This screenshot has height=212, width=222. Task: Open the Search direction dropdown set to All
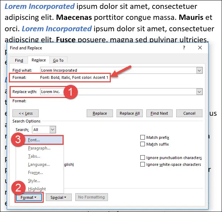[x=44, y=130]
